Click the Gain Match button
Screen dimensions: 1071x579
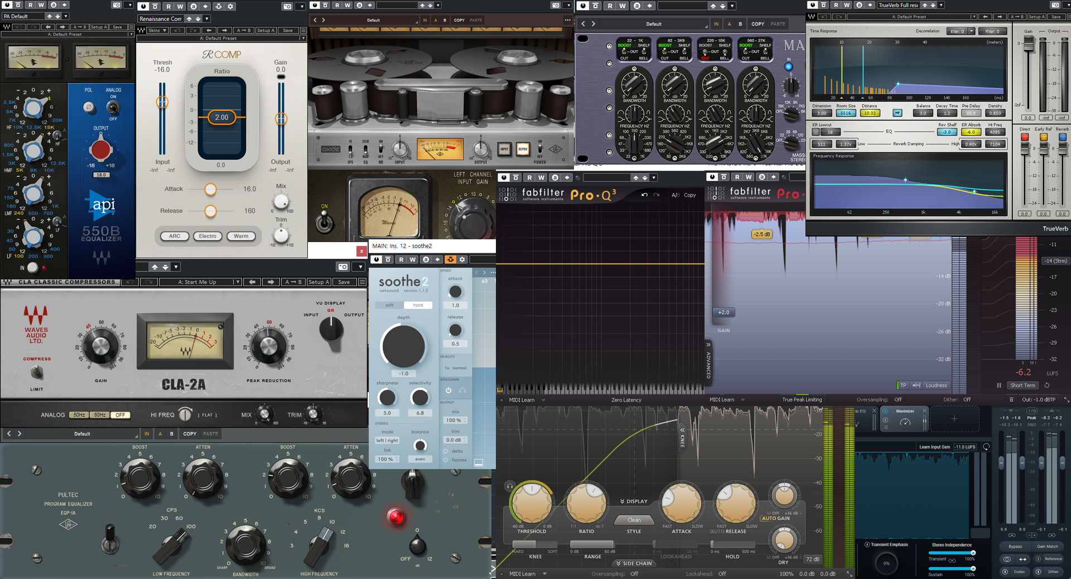click(1047, 547)
